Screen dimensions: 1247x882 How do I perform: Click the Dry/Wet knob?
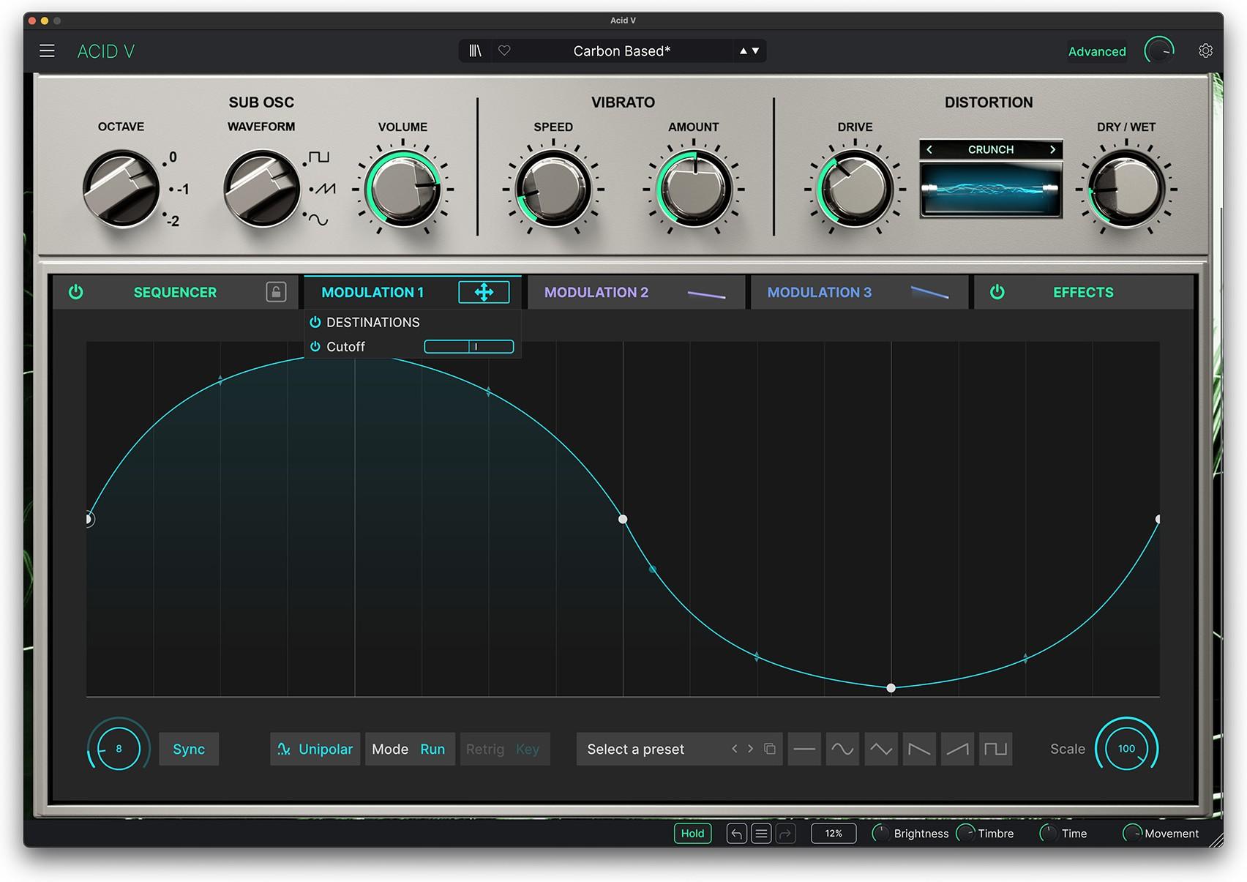(x=1126, y=189)
